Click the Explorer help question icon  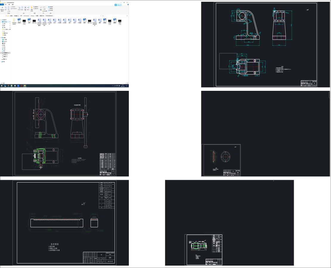tap(128, 4)
